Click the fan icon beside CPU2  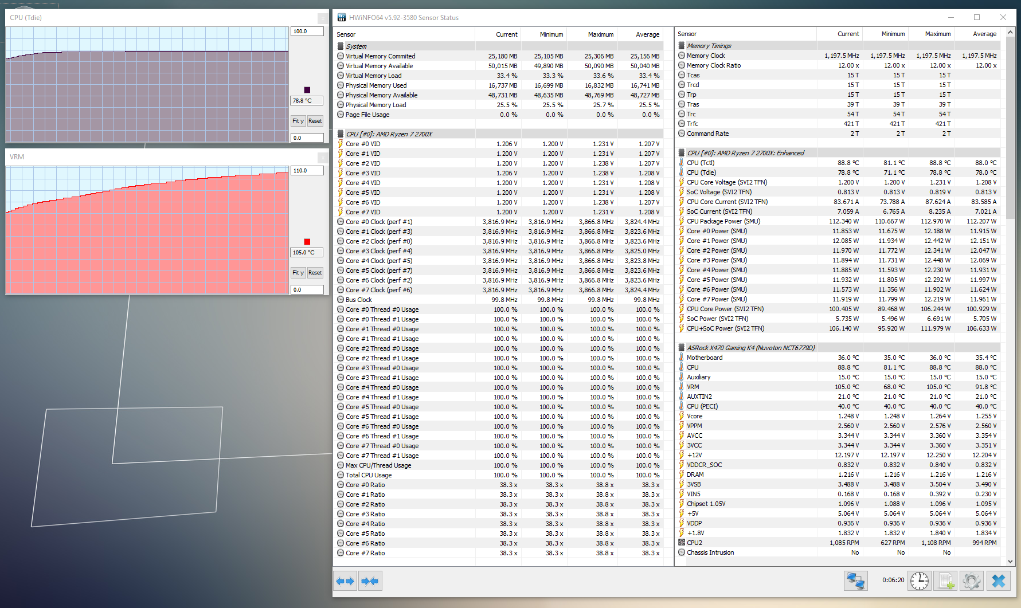[682, 543]
